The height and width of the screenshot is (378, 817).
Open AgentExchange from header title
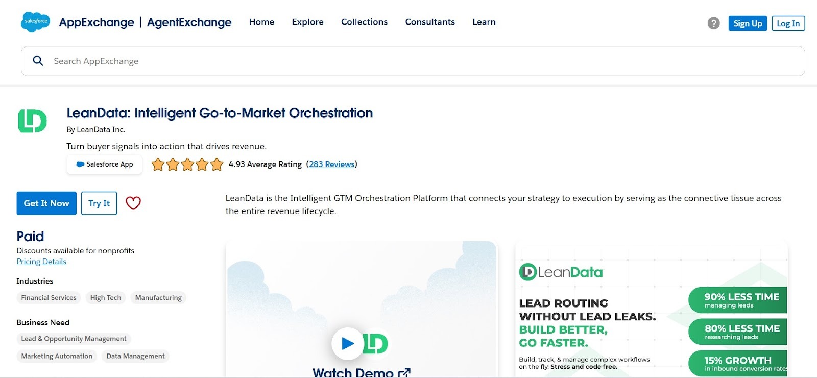tap(189, 22)
